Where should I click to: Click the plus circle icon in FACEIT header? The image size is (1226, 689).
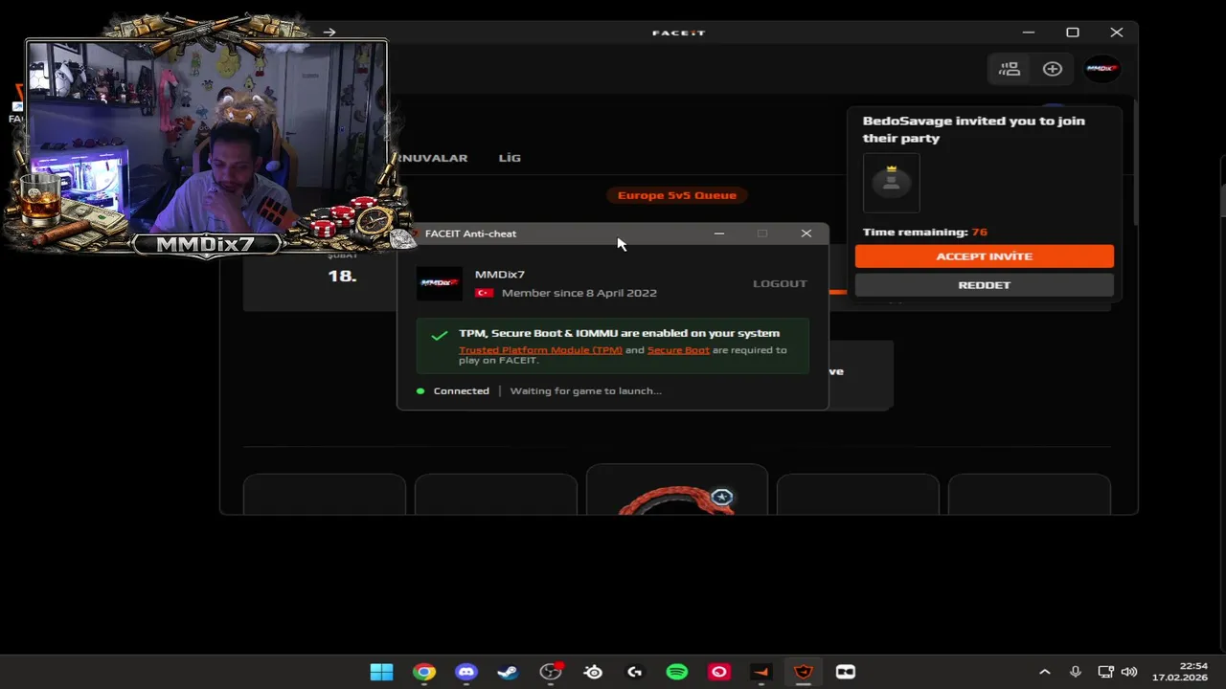click(x=1053, y=69)
